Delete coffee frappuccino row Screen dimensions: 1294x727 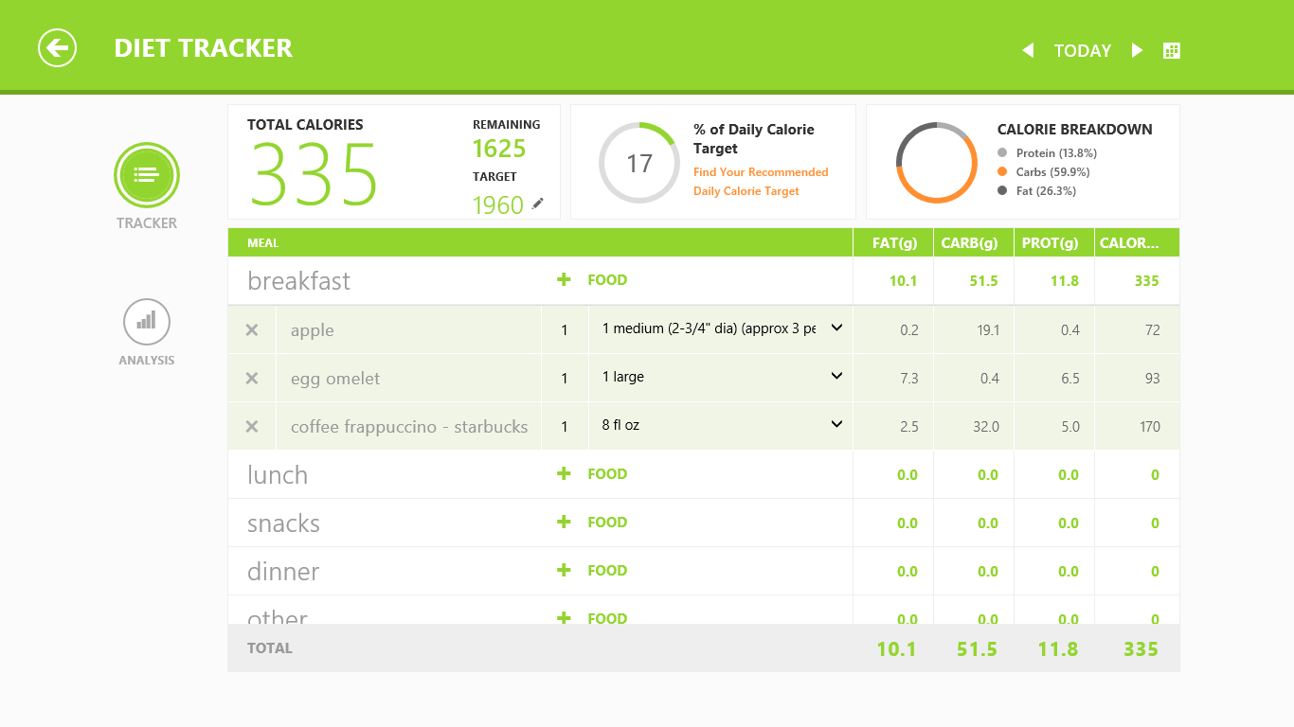click(x=252, y=427)
